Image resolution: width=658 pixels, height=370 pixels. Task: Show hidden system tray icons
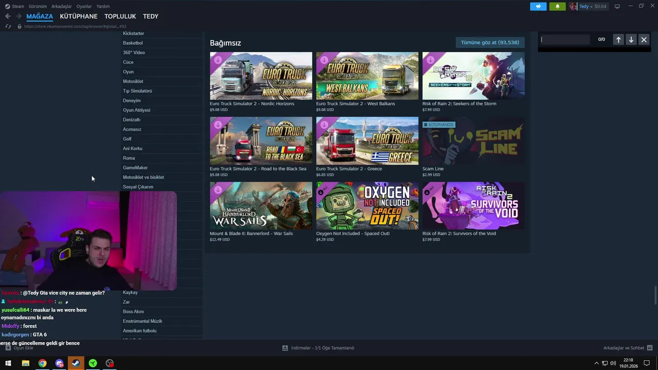(596, 363)
